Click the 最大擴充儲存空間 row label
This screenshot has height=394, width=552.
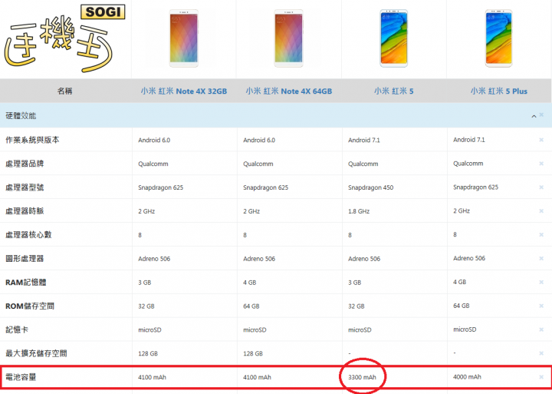[36, 353]
